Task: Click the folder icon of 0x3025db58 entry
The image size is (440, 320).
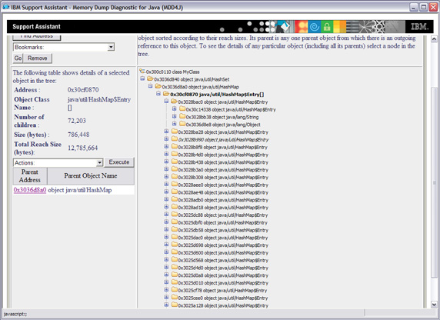Action: tap(175, 230)
